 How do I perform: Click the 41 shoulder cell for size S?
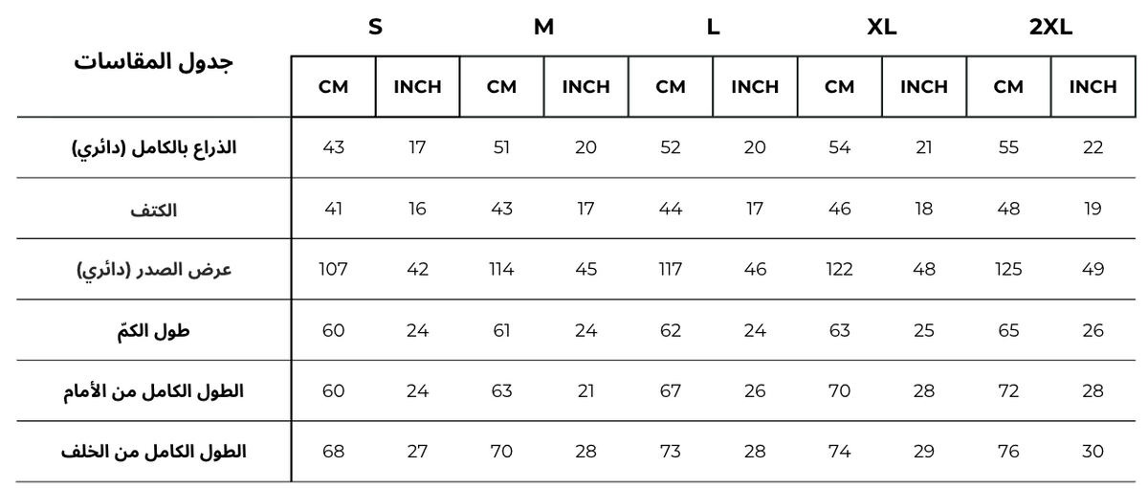pos(333,209)
